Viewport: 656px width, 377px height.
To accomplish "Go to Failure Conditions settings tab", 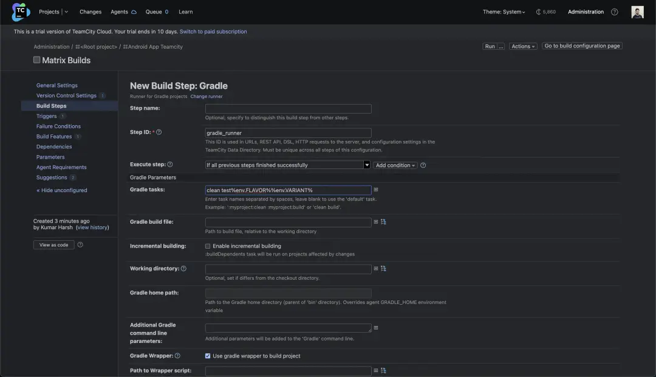I will click(x=58, y=126).
